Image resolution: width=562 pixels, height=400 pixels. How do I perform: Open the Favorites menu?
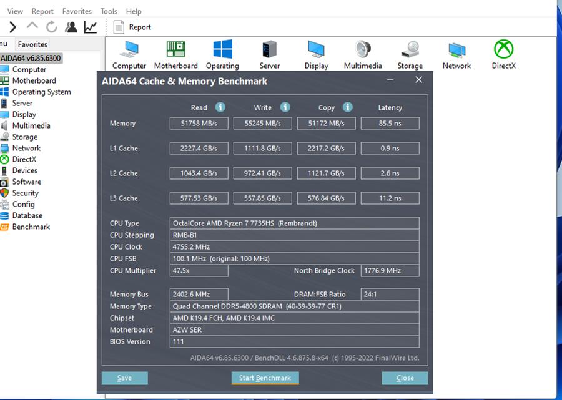77,11
